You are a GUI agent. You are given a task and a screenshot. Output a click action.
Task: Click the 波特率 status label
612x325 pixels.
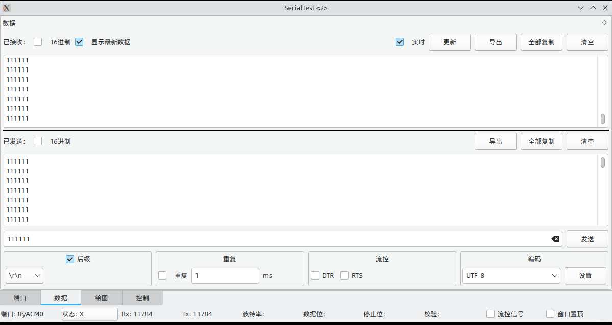(253, 314)
